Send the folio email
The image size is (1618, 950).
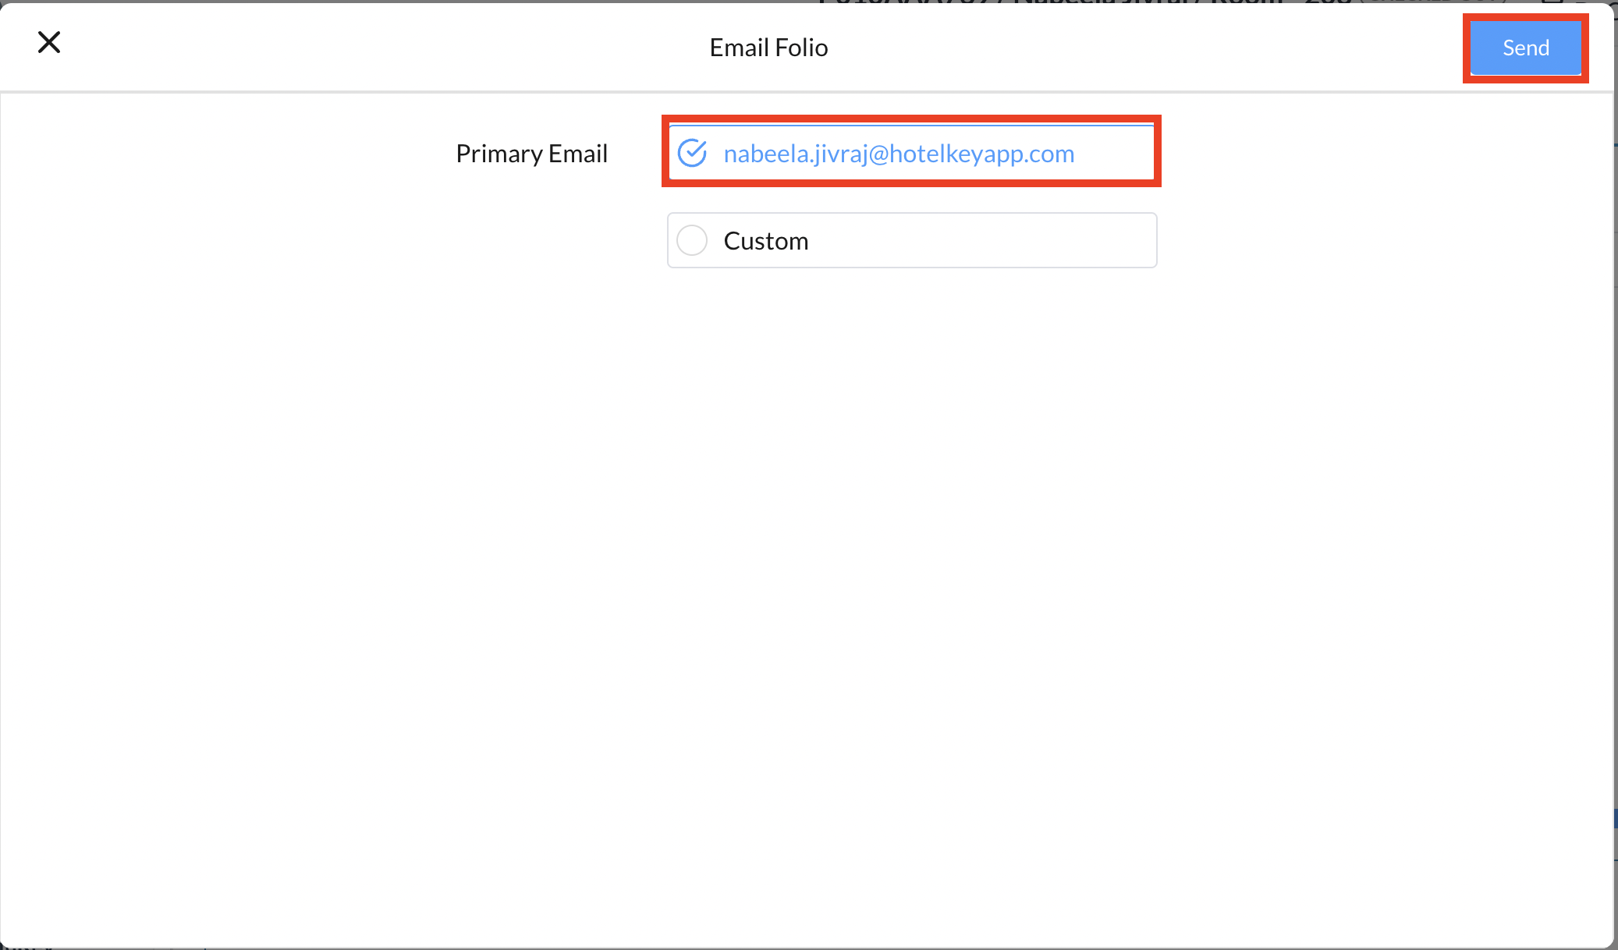1525,48
